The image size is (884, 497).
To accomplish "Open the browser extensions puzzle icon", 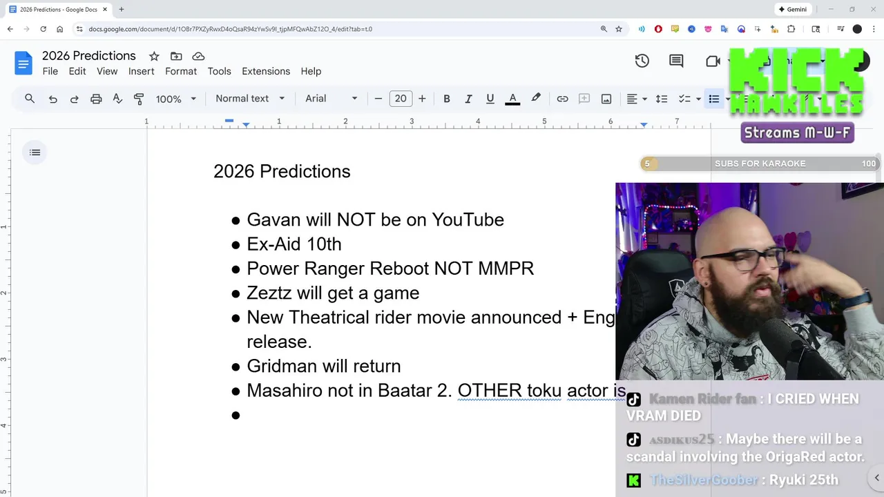I will point(791,29).
